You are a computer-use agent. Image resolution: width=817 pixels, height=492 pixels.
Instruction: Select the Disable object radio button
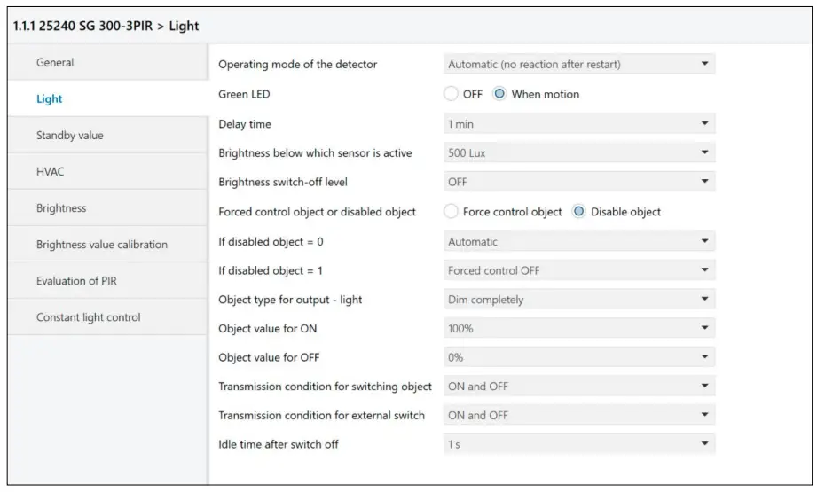pyautogui.click(x=580, y=212)
